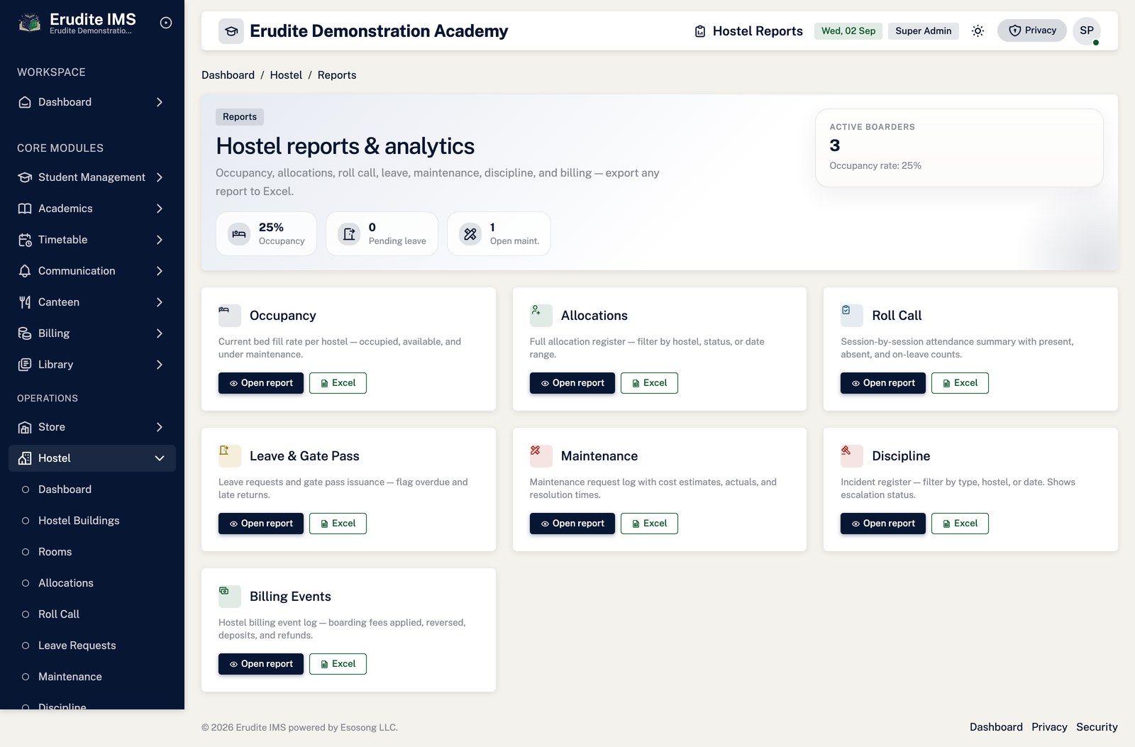Expand the Timetable chevron
The image size is (1135, 747).
(x=160, y=240)
